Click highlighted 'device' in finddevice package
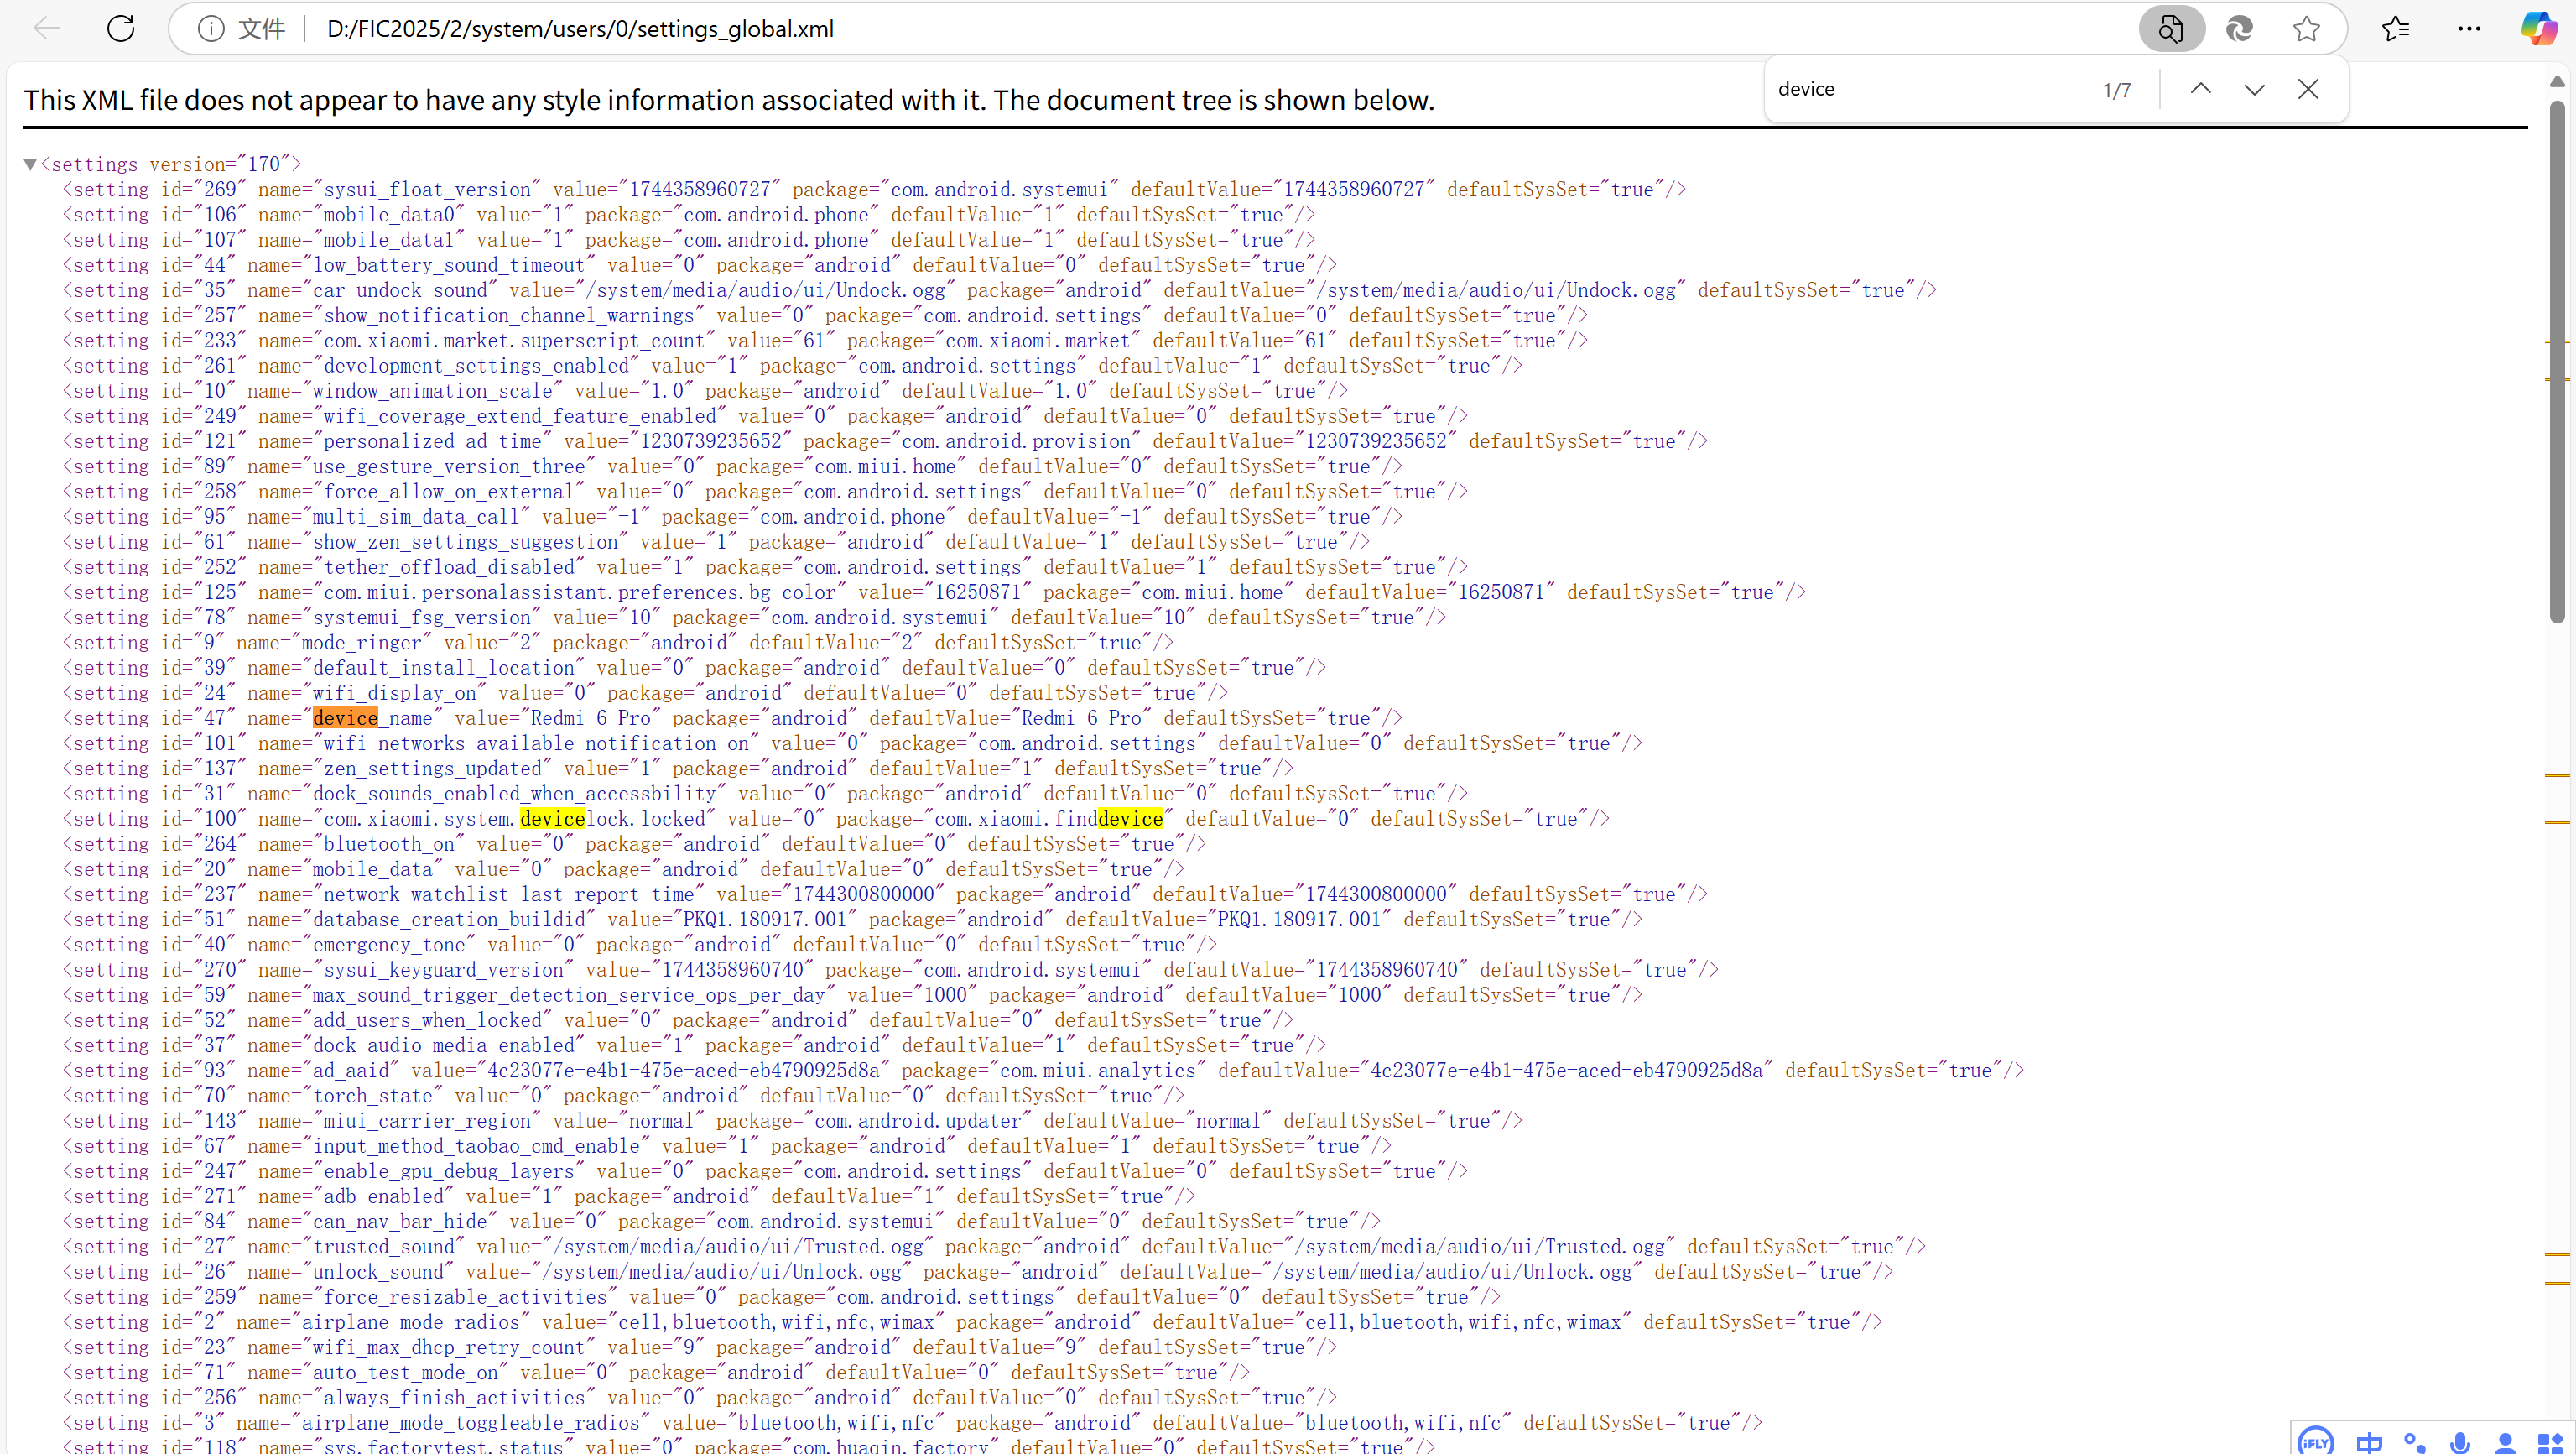Screen dimensions: 2576x1454 (x=1130, y=819)
